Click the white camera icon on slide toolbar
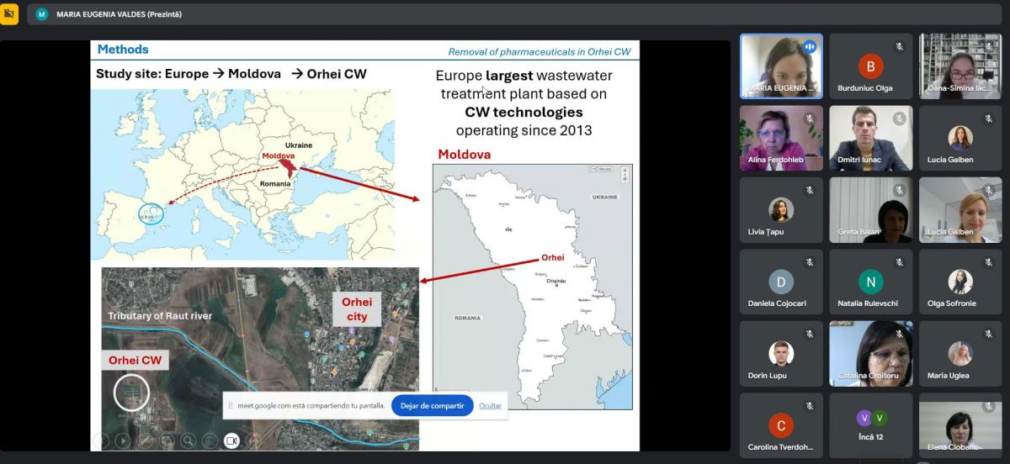The width and height of the screenshot is (1010, 464). [231, 440]
